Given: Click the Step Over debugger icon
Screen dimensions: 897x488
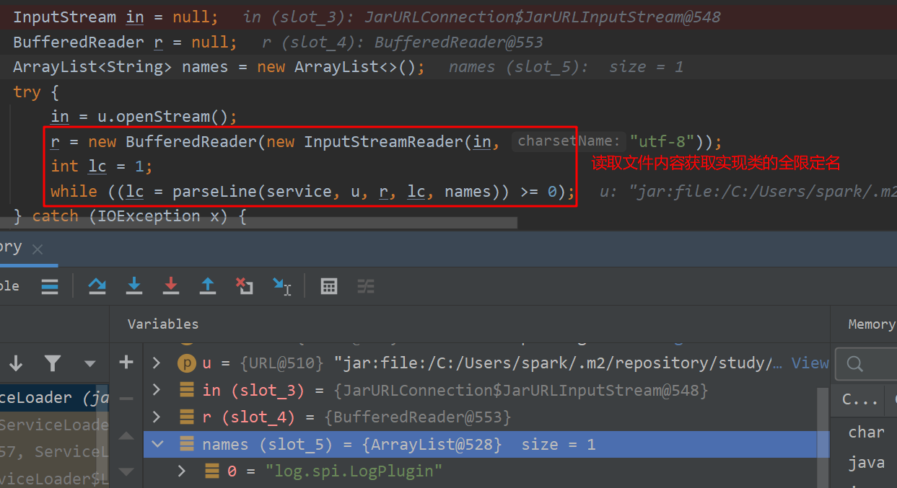Looking at the screenshot, I should [97, 286].
